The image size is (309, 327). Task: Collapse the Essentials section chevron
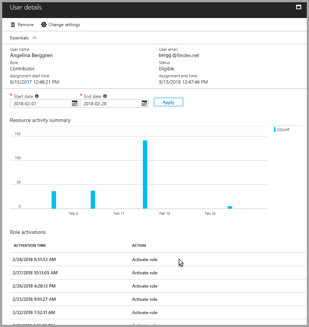34,38
